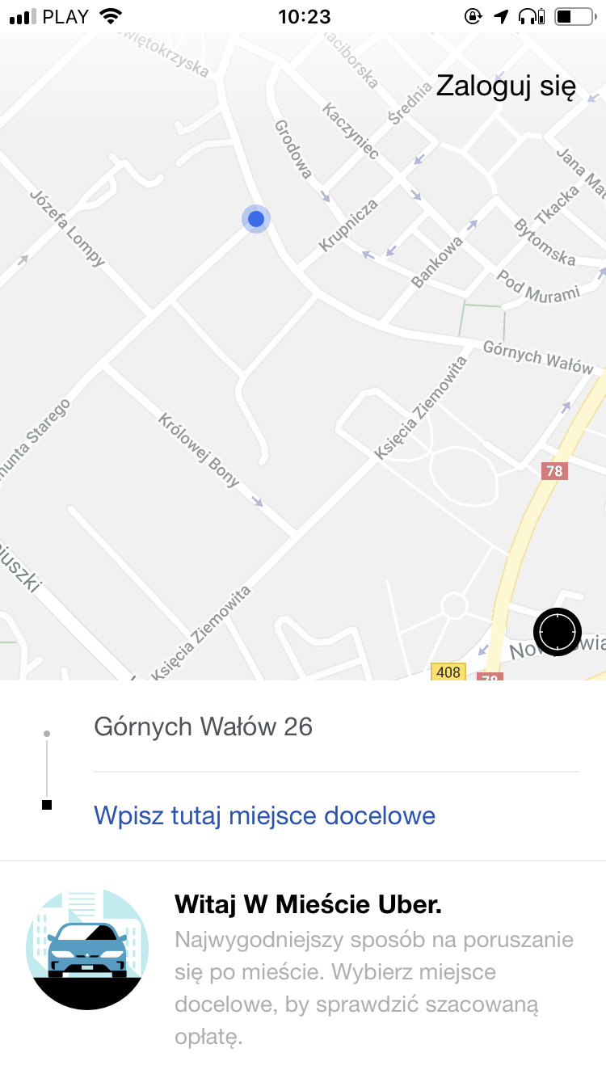The image size is (606, 1078).
Task: Tap the 10:23 clock in status bar
Action: [304, 16]
